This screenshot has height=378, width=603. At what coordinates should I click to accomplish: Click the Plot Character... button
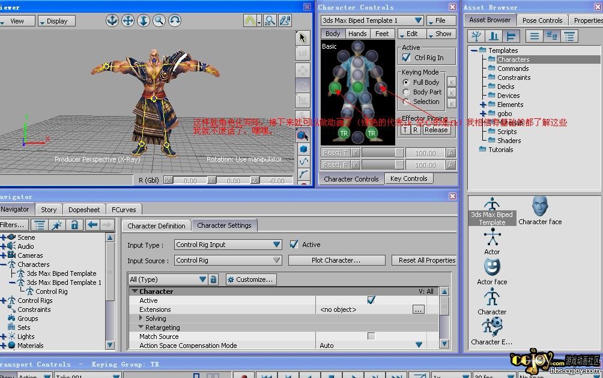point(336,260)
